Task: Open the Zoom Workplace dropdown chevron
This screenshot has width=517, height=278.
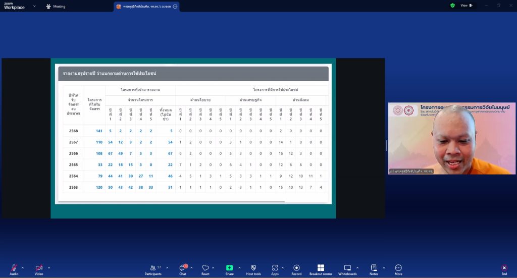Action: (34, 6)
